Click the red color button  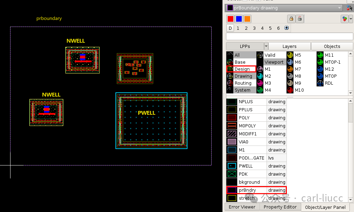pyautogui.click(x=230, y=19)
